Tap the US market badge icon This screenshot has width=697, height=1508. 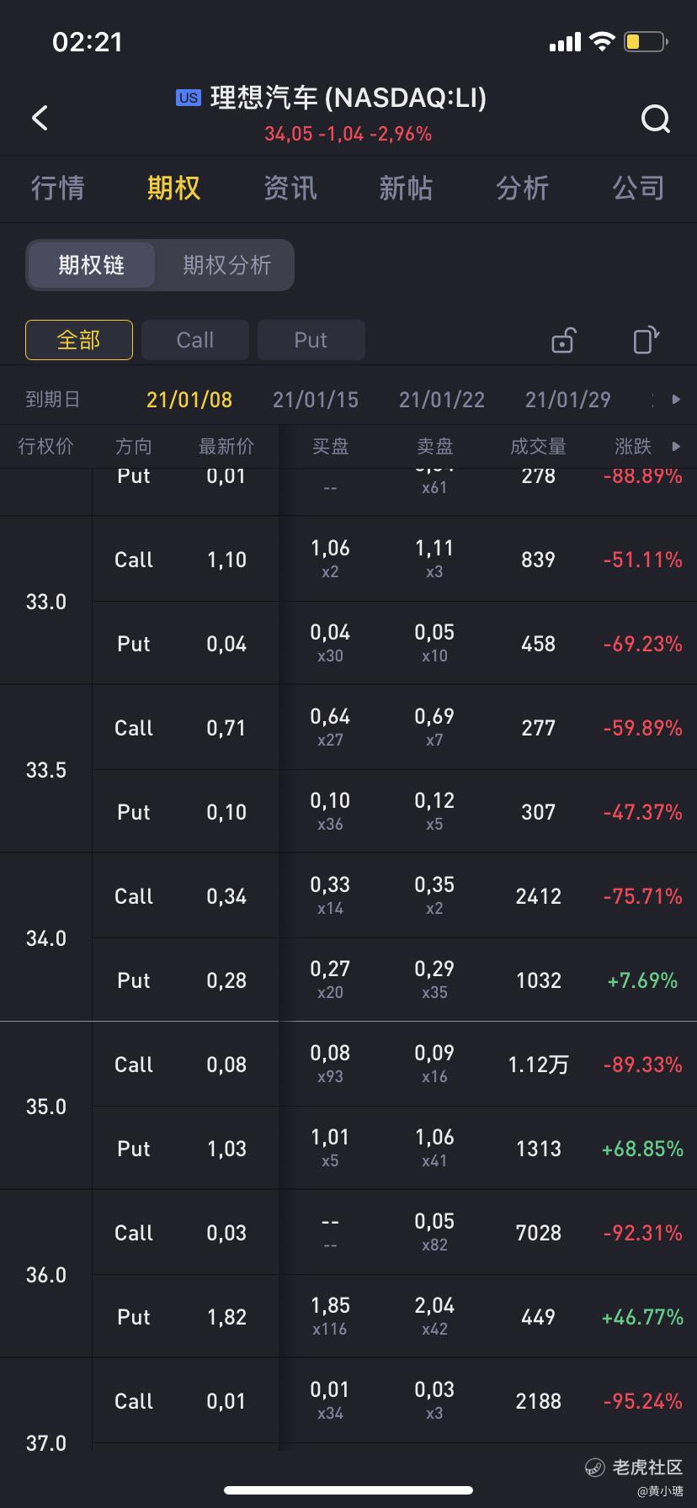(188, 98)
